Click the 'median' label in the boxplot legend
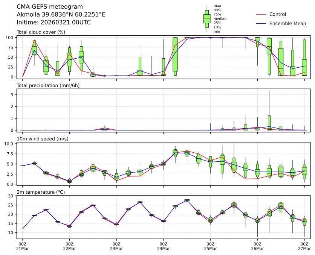This screenshot has width=315, height=255. [220, 18]
